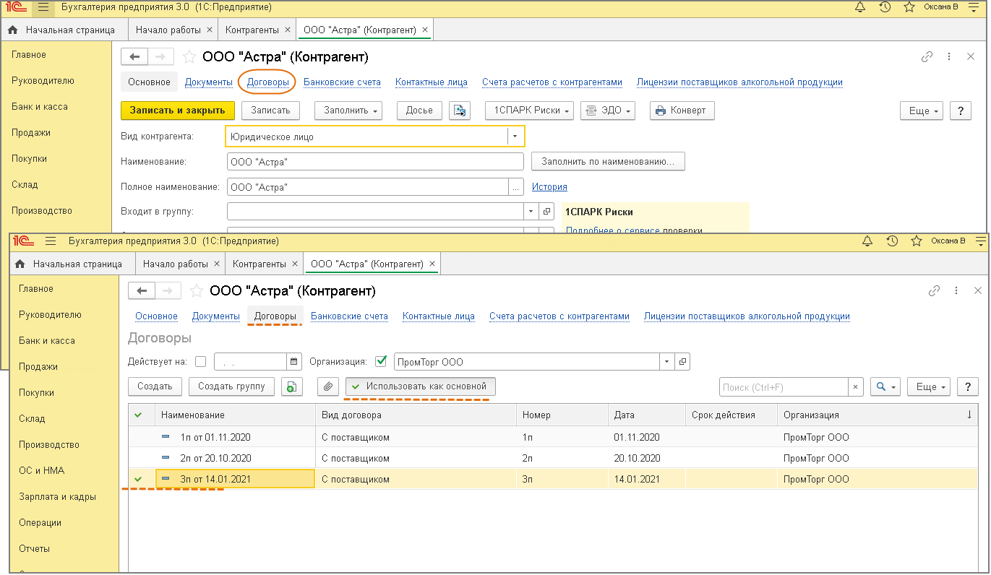Click the open-form icon beside ПромТорг ООО field
The image size is (991, 575).
pyautogui.click(x=683, y=362)
